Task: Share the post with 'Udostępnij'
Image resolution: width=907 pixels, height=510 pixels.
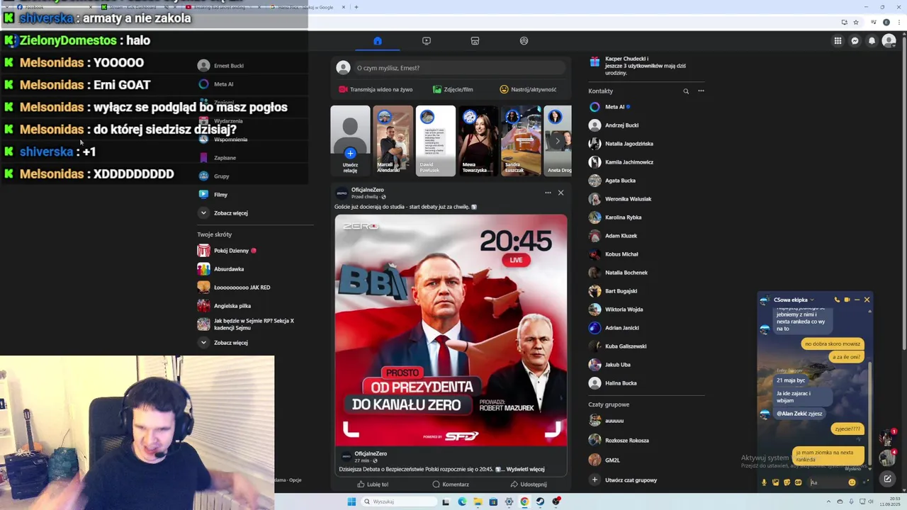Action: click(x=529, y=484)
